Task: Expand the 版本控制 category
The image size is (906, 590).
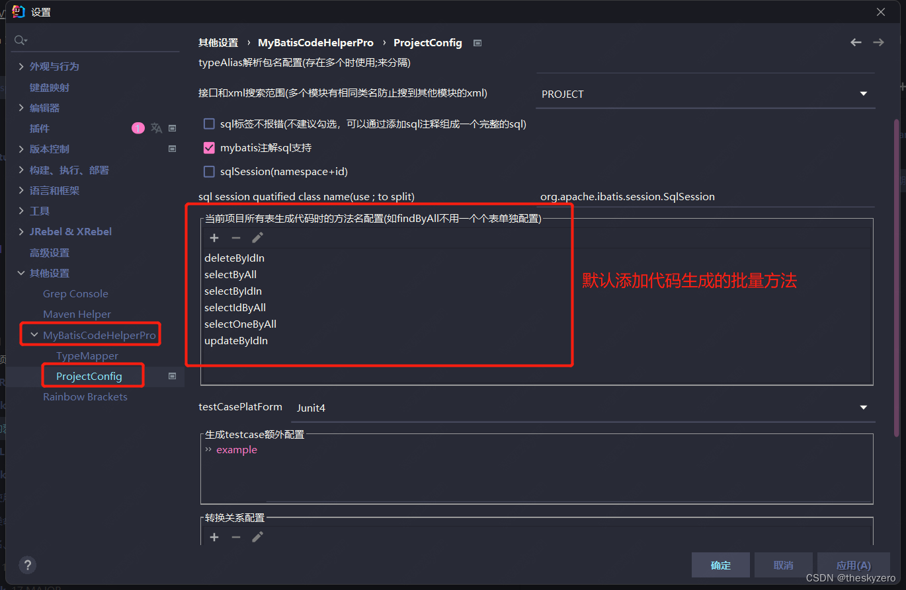Action: coord(21,149)
